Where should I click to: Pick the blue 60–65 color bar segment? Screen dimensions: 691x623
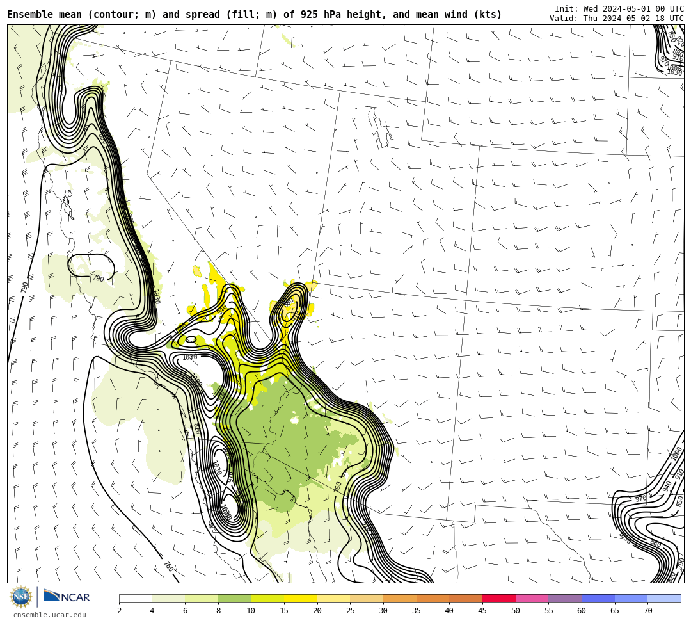598,598
